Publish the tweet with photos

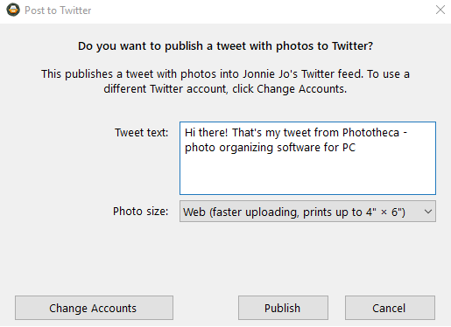coord(283,308)
